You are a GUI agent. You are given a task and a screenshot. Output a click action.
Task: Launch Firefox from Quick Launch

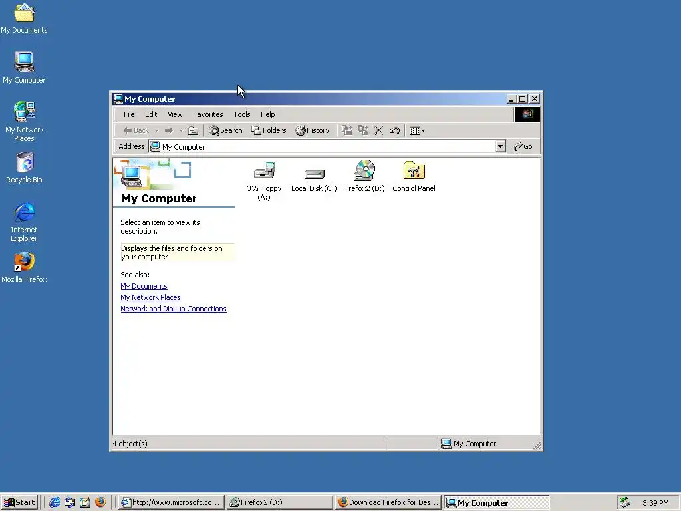(x=100, y=502)
